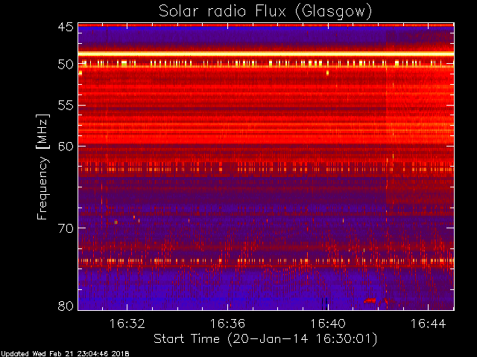Click the 55 frequency axis label
Viewport: 477px width, 357px height.
[x=66, y=106]
